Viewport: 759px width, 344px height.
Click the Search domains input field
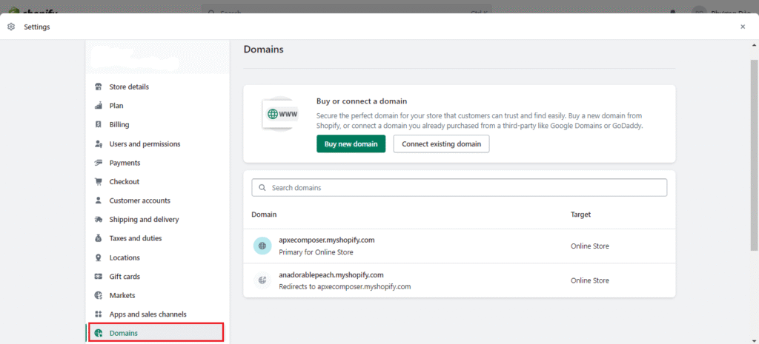460,188
